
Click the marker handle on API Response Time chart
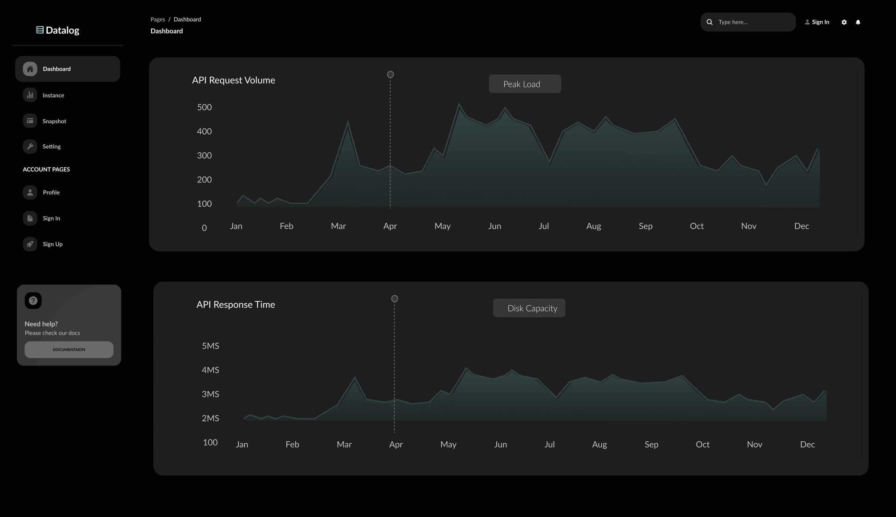click(394, 299)
